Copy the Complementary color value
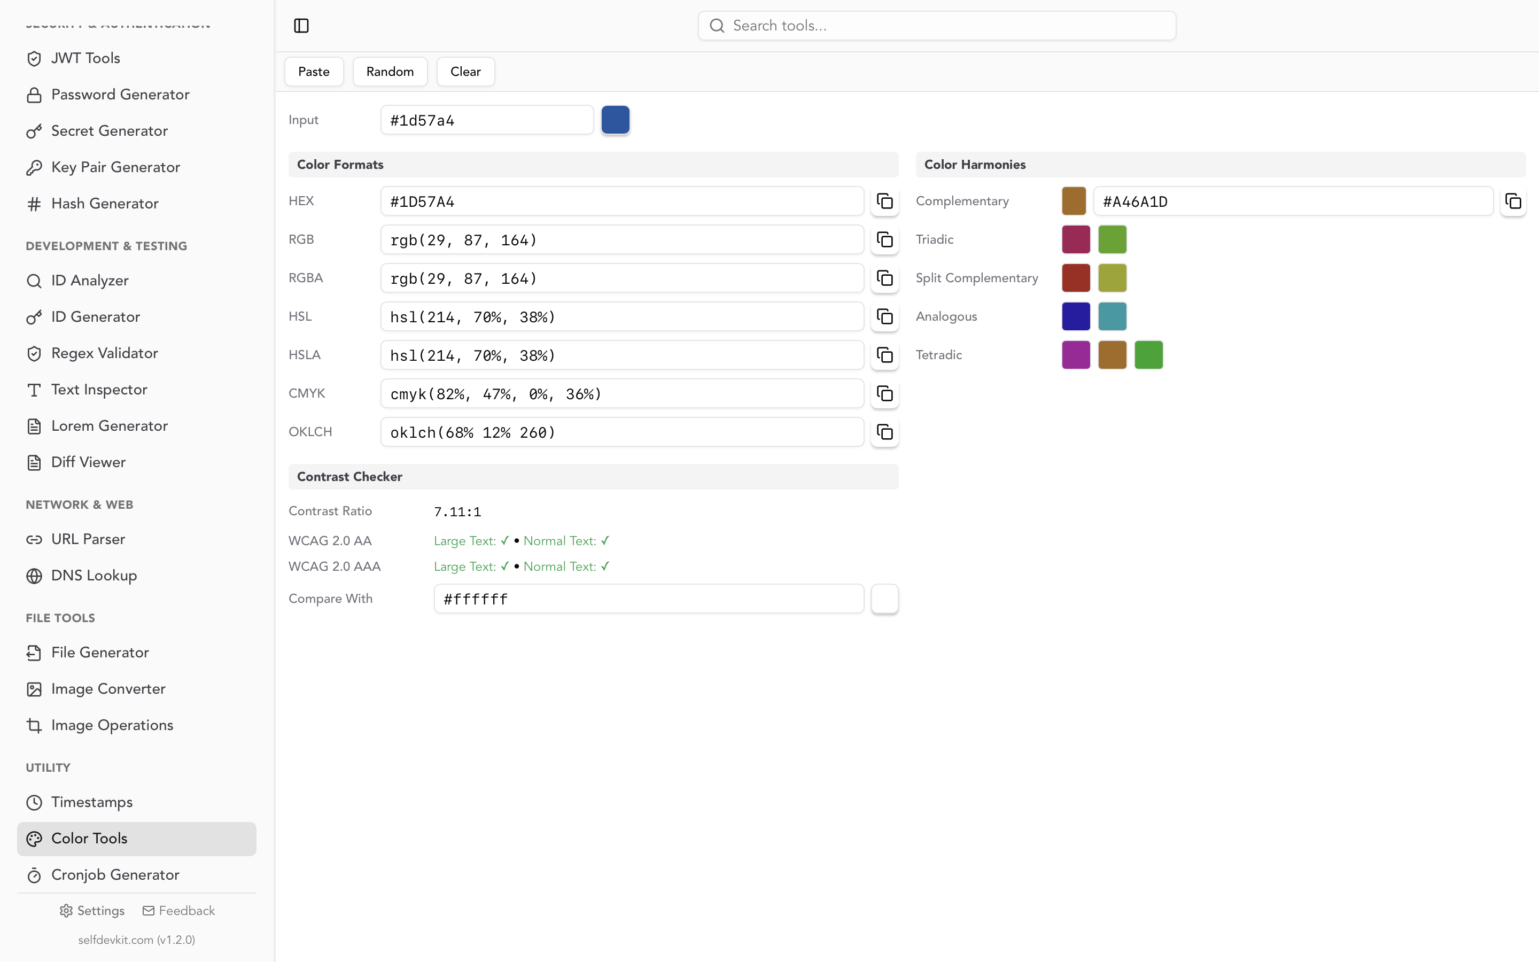This screenshot has width=1539, height=962. coord(1513,201)
